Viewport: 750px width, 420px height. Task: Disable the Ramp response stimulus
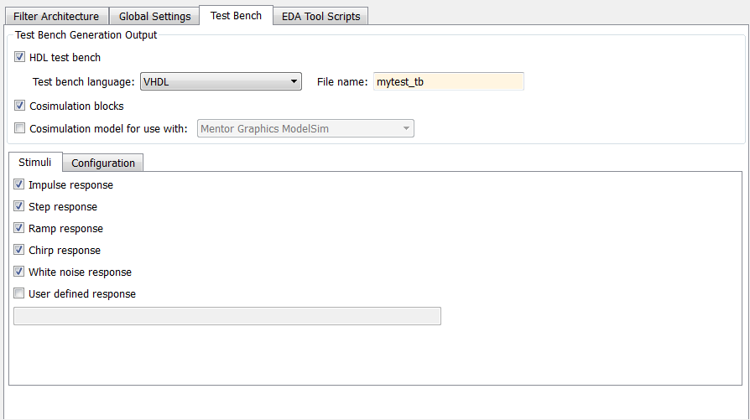(x=19, y=229)
